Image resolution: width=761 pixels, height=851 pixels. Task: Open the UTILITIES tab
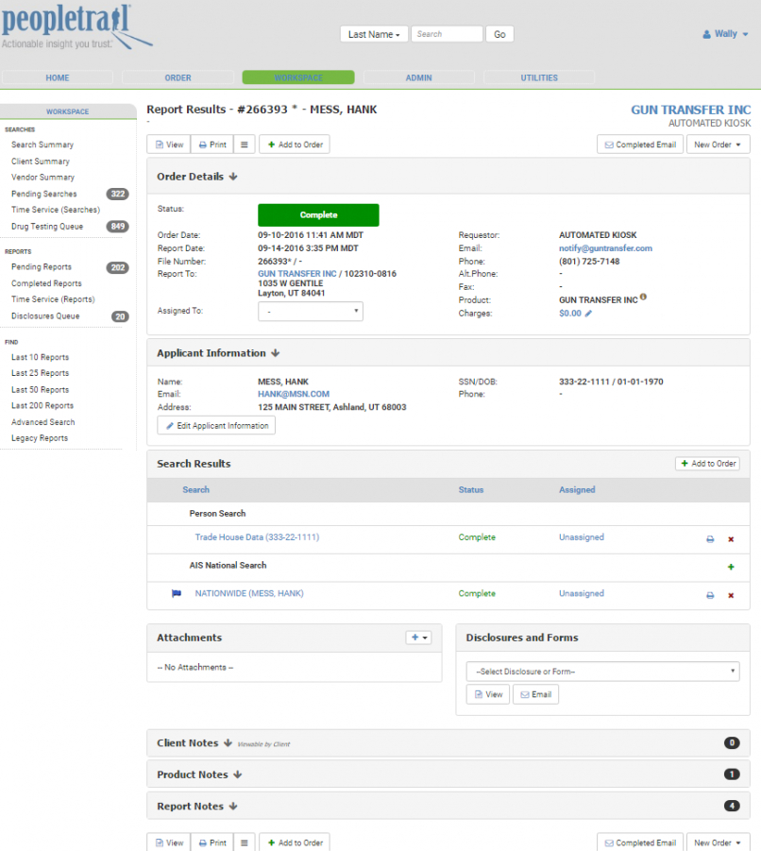[539, 77]
